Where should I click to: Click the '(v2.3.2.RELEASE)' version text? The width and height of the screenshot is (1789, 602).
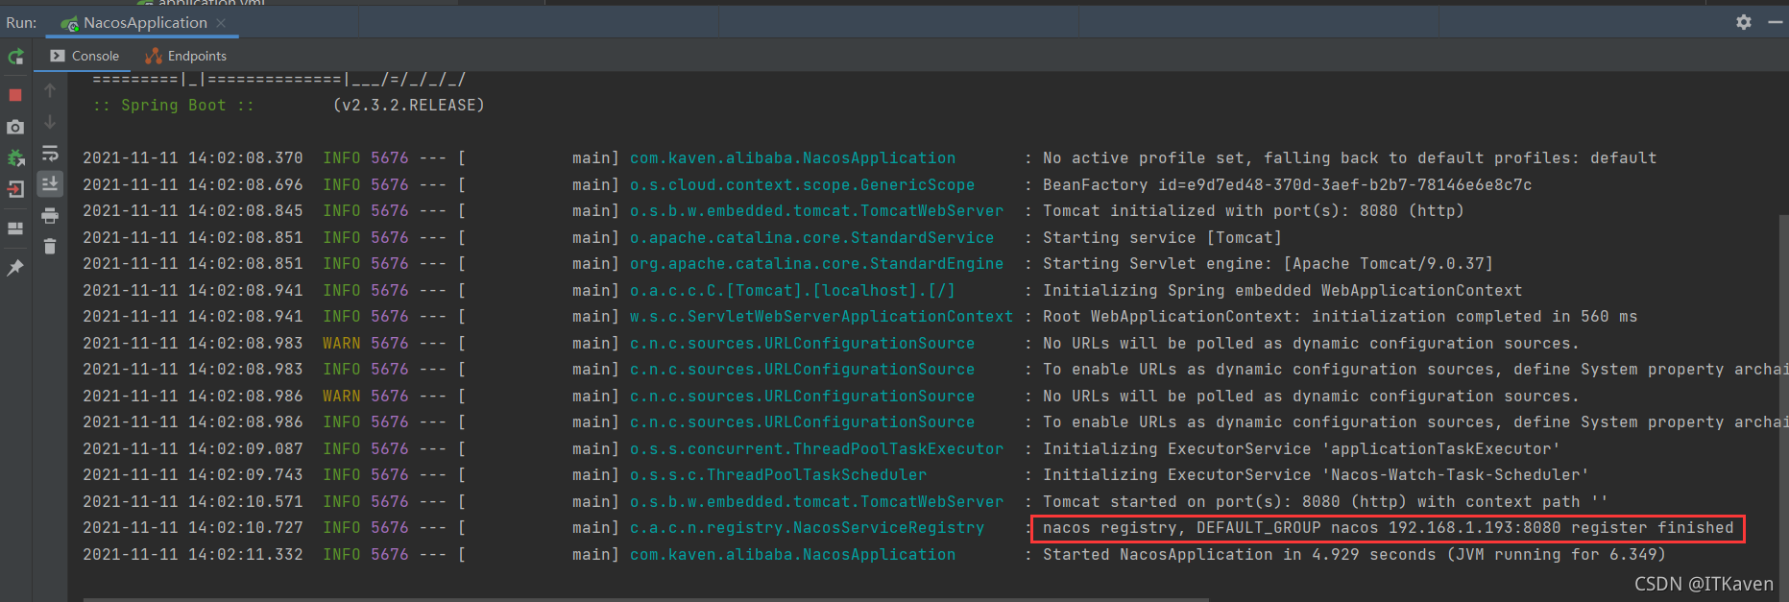tap(408, 105)
